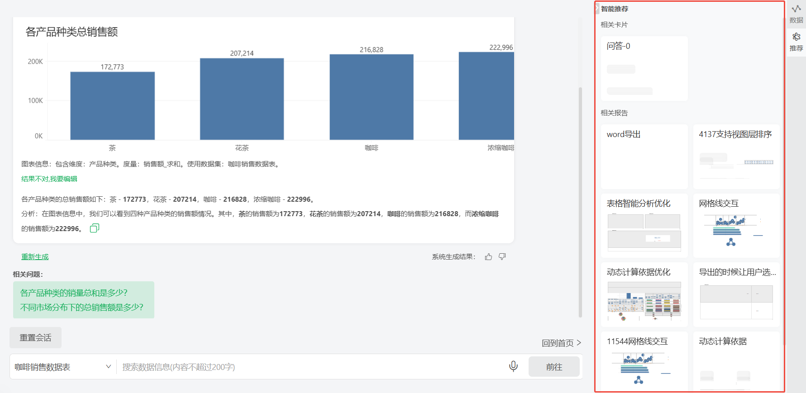
Task: Open the 咖啡销售数据表 dataset dropdown
Action: [x=63, y=367]
